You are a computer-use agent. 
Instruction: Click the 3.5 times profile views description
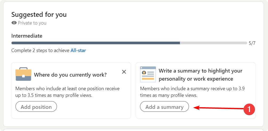pyautogui.click(x=67, y=92)
